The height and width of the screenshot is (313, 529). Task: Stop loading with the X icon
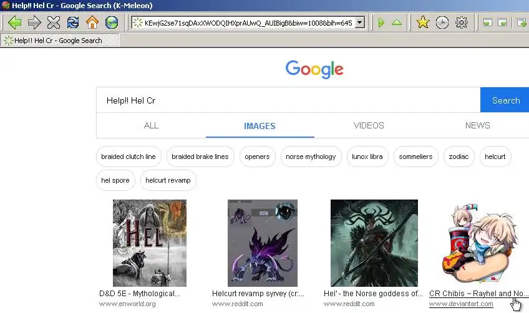(x=53, y=22)
